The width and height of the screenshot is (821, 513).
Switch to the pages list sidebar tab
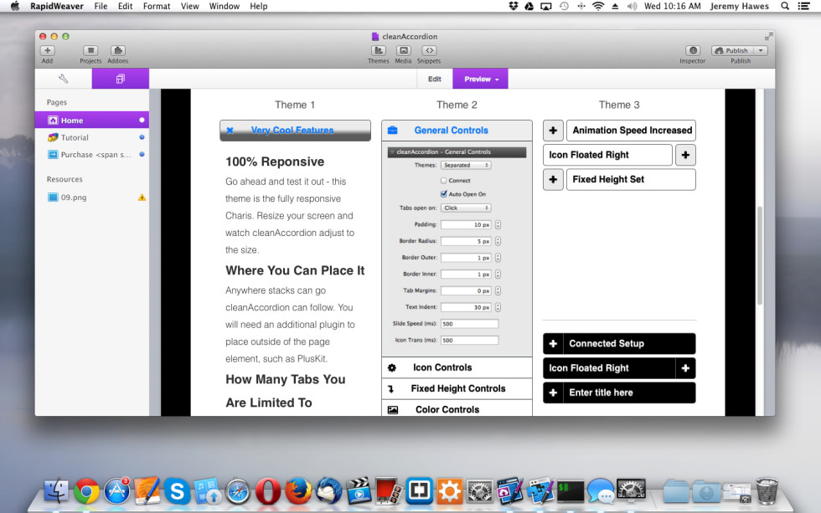click(121, 79)
